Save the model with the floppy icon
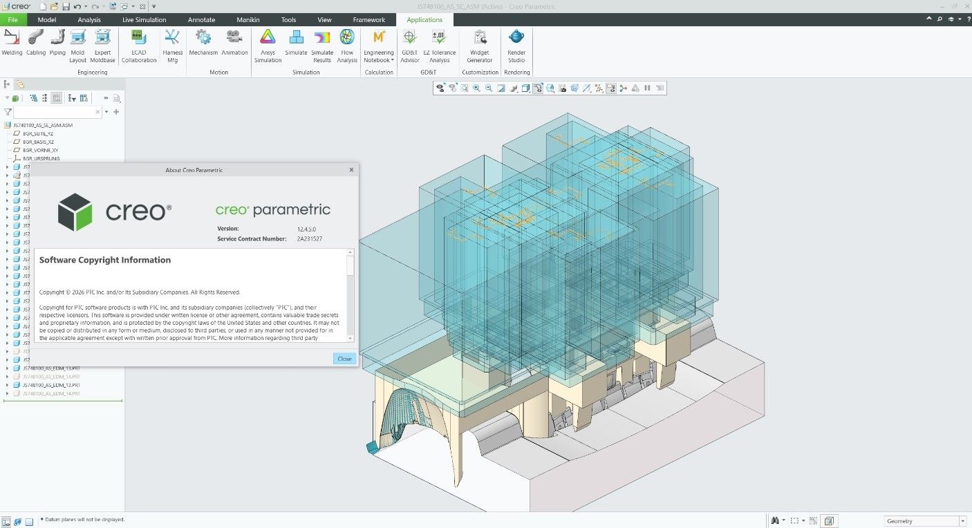Image resolution: width=972 pixels, height=528 pixels. pyautogui.click(x=66, y=6)
